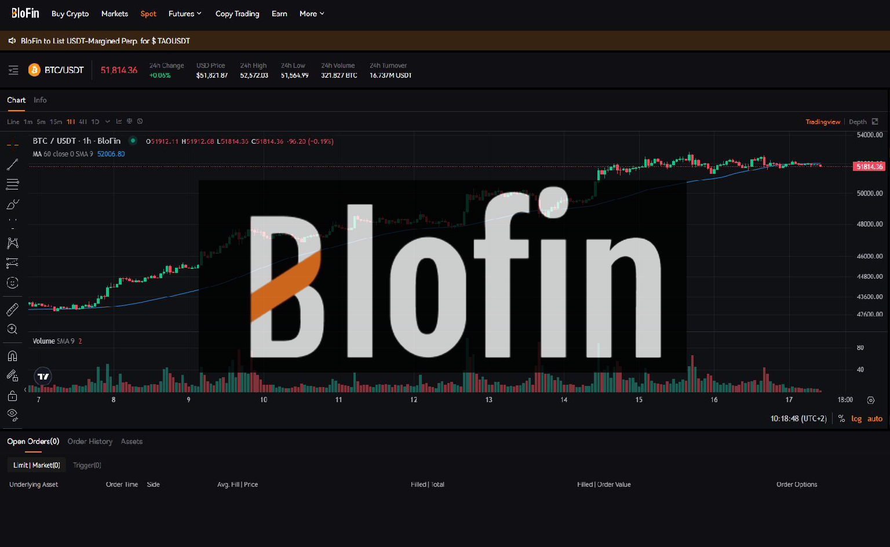Viewport: 890px width, 547px height.
Task: Hide all drawings with eye icon
Action: click(x=12, y=414)
